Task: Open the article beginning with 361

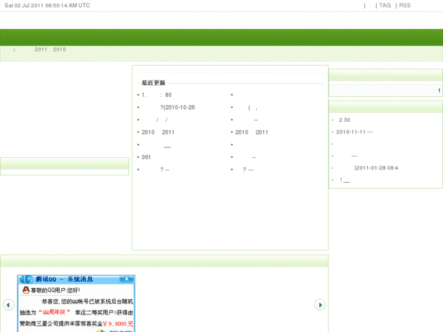Action: click(x=146, y=157)
